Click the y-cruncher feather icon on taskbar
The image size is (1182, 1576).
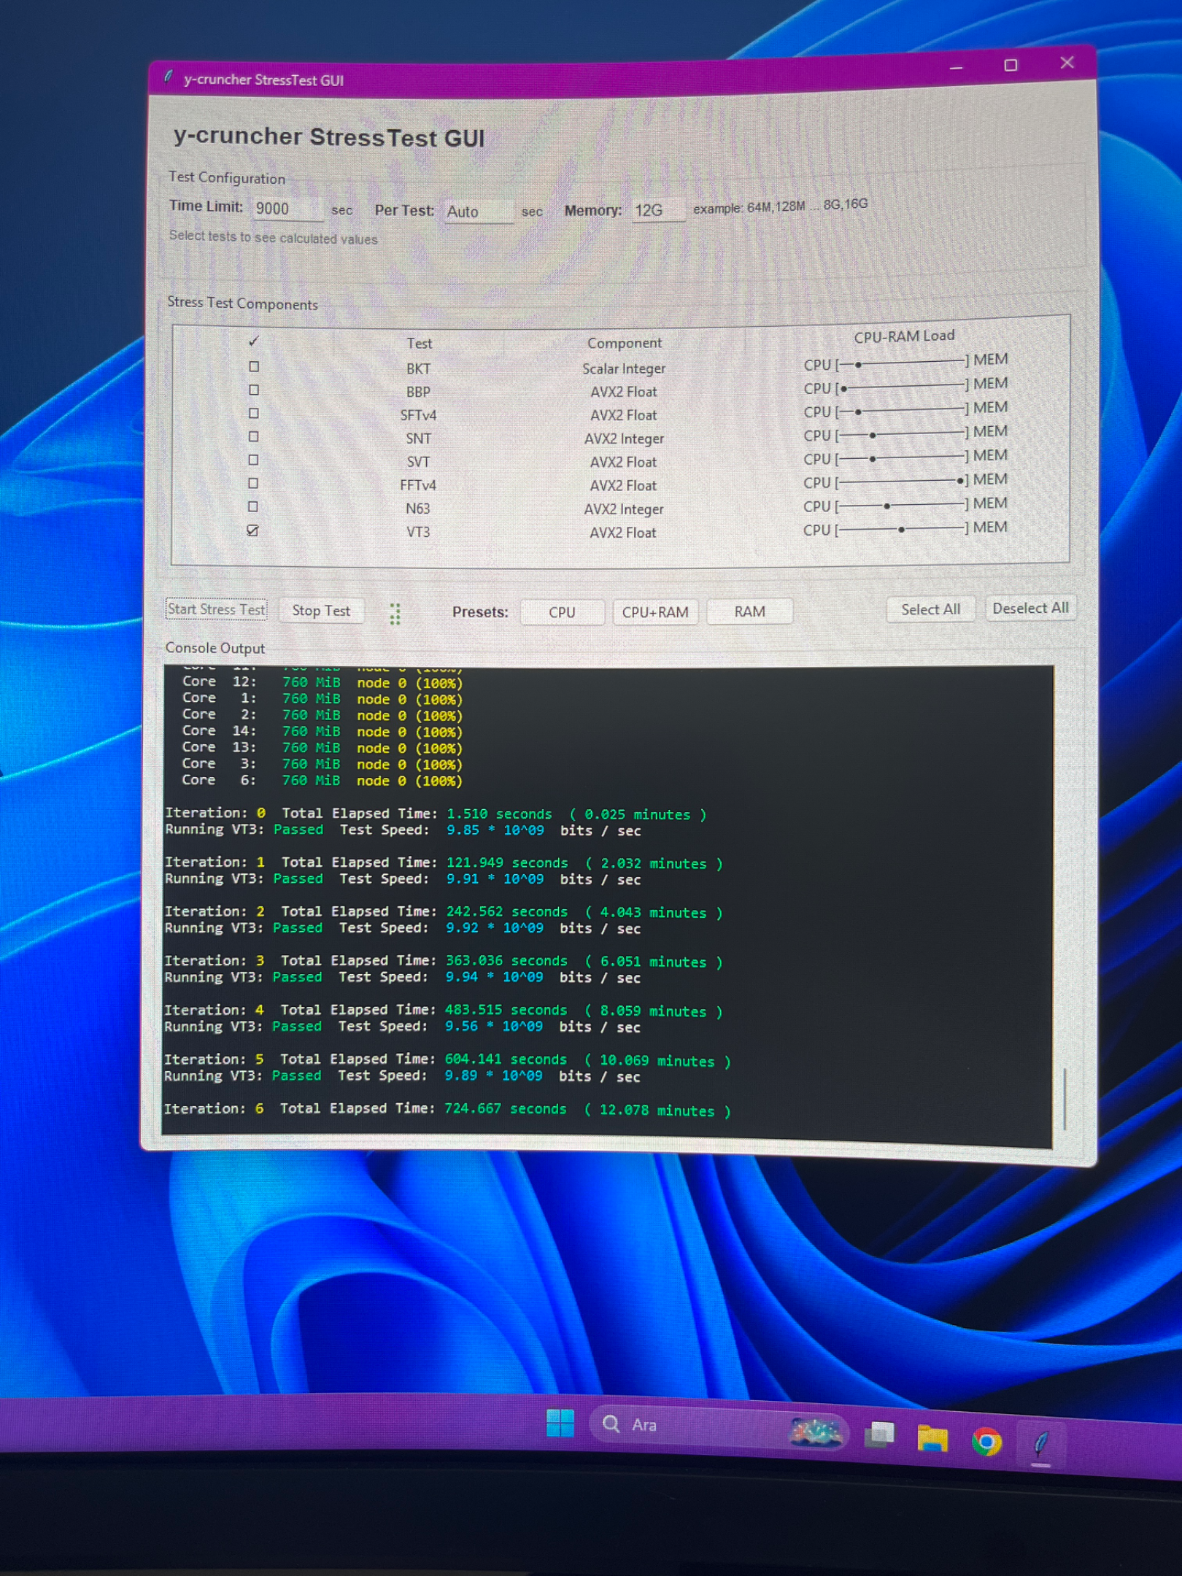click(x=1040, y=1442)
